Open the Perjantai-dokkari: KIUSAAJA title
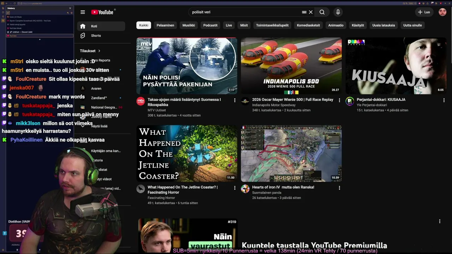452x254 pixels. (381, 100)
